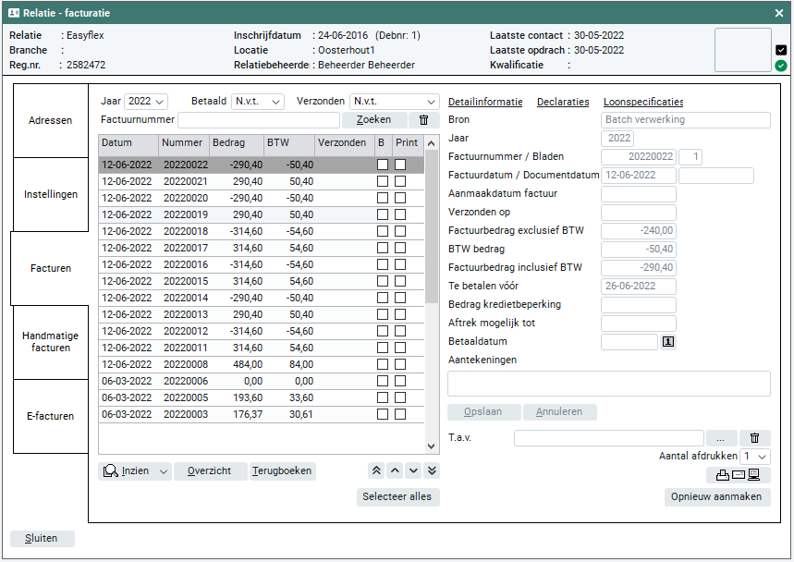The width and height of the screenshot is (794, 562).
Task: Tick the B checkbox for invoice 20220022
Action: (x=383, y=165)
